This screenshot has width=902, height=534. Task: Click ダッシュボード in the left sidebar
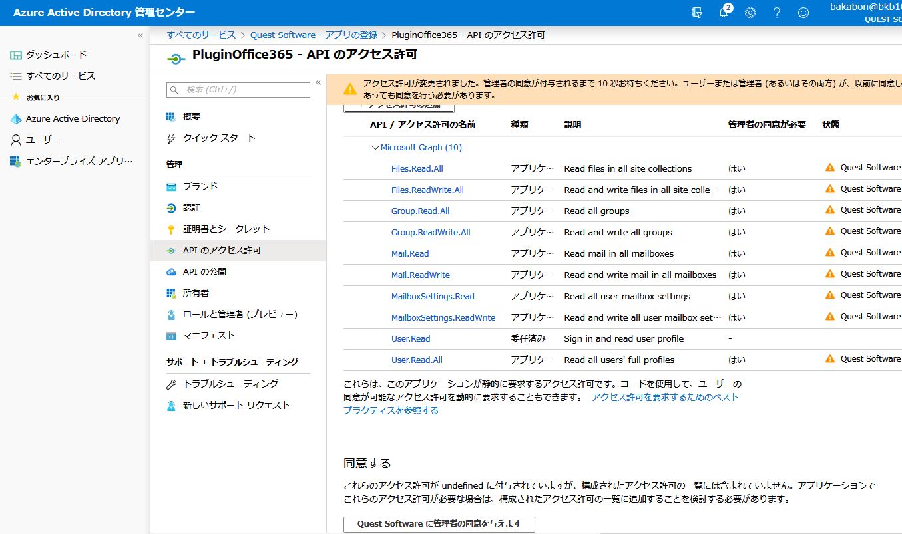coord(56,55)
